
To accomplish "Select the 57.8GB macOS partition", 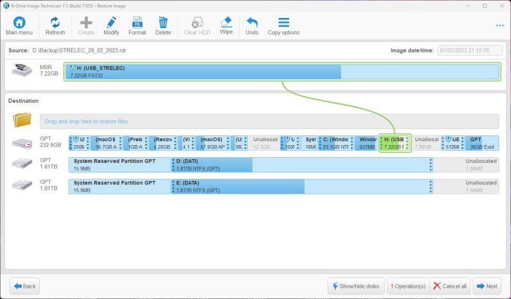I will pos(213,143).
